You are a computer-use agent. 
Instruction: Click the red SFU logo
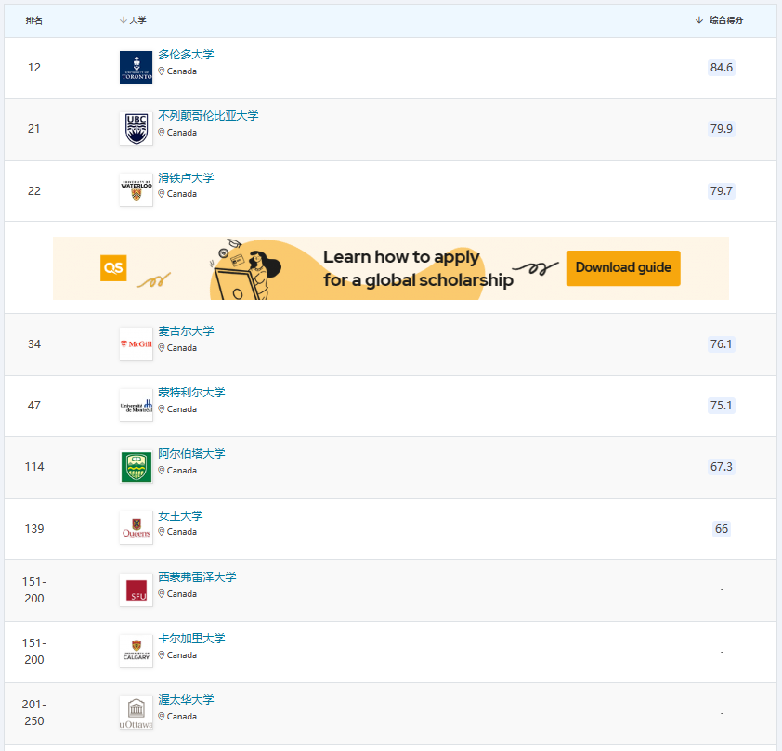click(x=137, y=590)
